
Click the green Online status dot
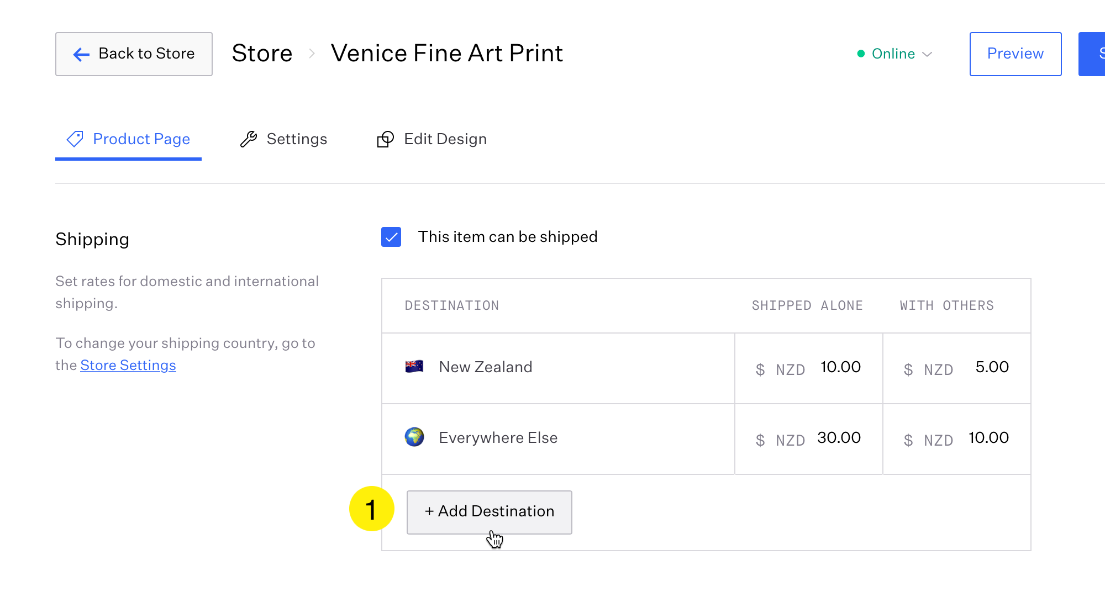[861, 54]
